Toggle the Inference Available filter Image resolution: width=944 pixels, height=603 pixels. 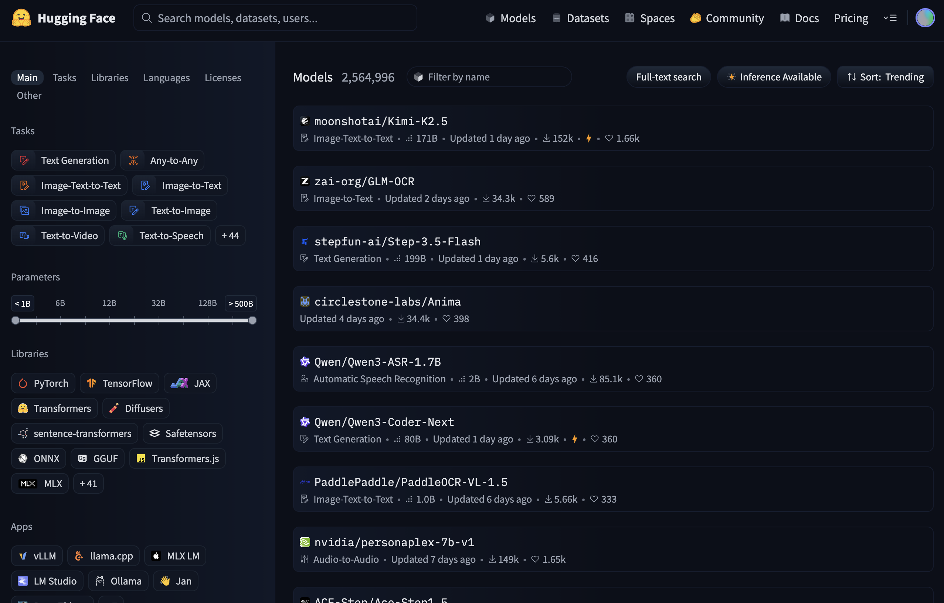click(774, 77)
